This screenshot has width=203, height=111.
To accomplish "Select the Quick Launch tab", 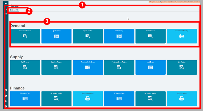I will click(14, 10).
